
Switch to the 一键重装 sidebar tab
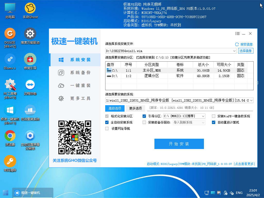(x=75, y=86)
